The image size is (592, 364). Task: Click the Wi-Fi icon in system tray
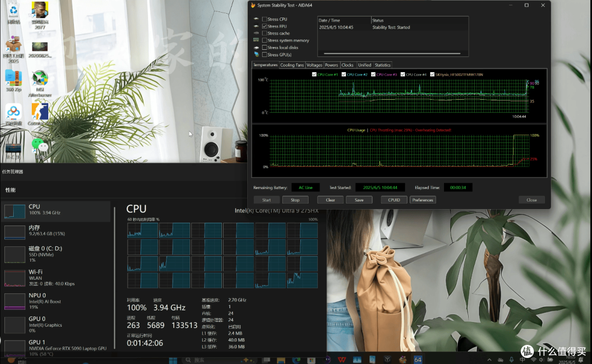click(x=533, y=360)
